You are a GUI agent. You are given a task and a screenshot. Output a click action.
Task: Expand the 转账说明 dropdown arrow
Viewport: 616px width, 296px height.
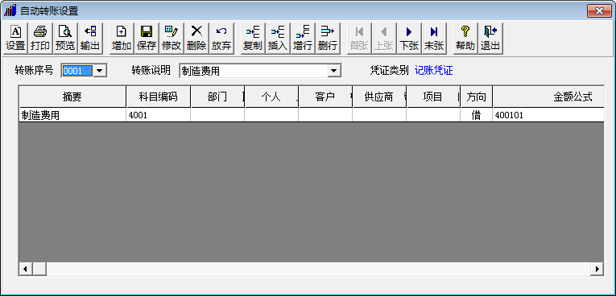pyautogui.click(x=334, y=71)
